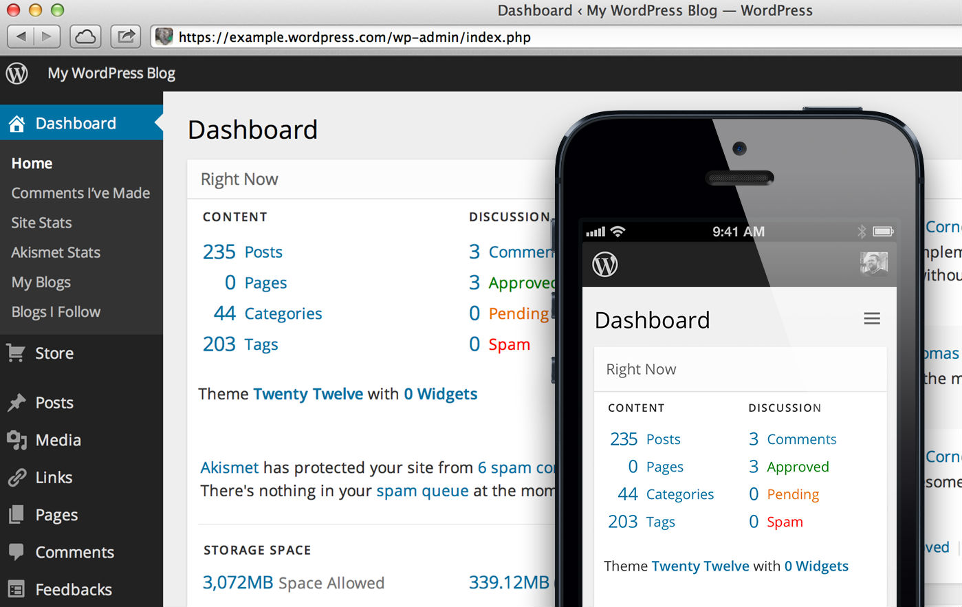Screen dimensions: 962x607
Task: Tap Twenty Twelve theme on the phone
Action: tap(701, 566)
